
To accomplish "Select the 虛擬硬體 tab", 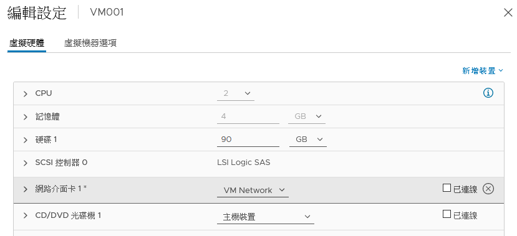I will click(x=27, y=43).
